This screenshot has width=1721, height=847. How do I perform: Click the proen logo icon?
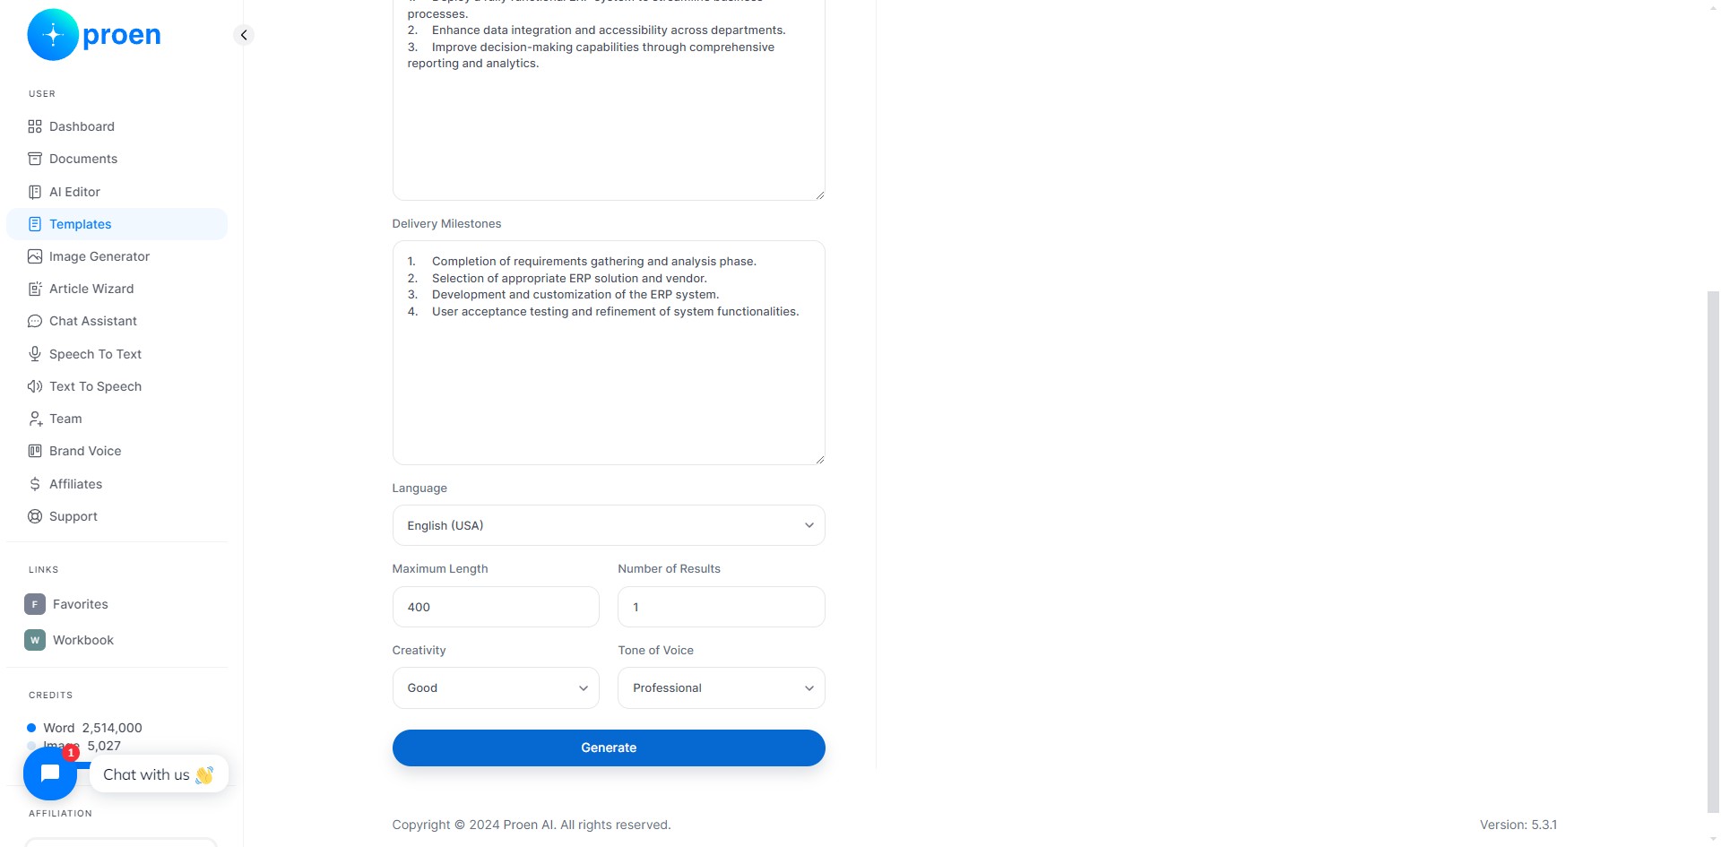pyautogui.click(x=53, y=35)
